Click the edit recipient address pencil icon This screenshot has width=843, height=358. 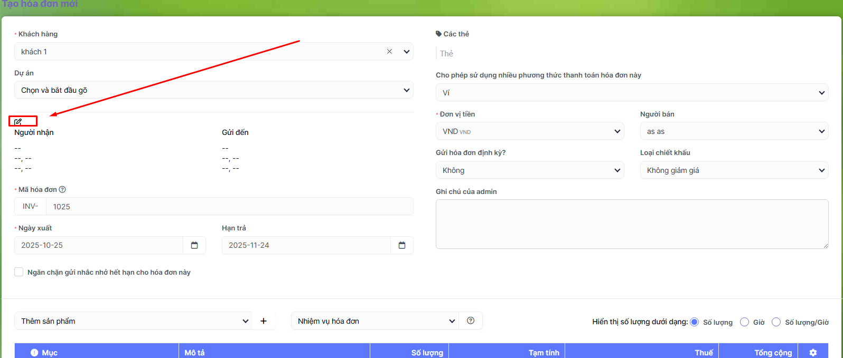pos(18,122)
